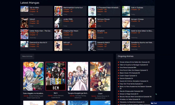Image resolution: width=175 pixels, height=105 pixels.
Task: Open Diamond no Ace Act II Chapter 176
Action: coord(34,44)
